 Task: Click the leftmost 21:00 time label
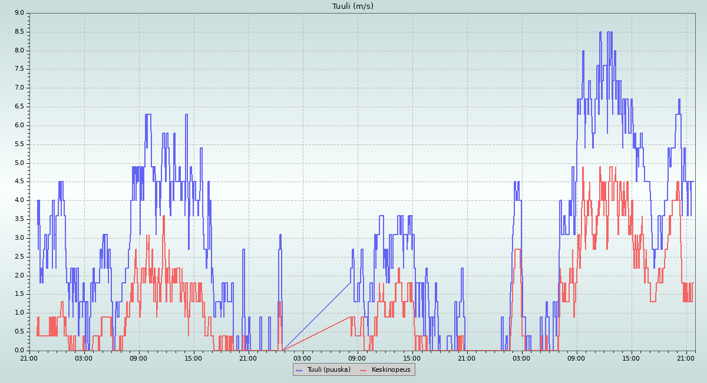29,358
